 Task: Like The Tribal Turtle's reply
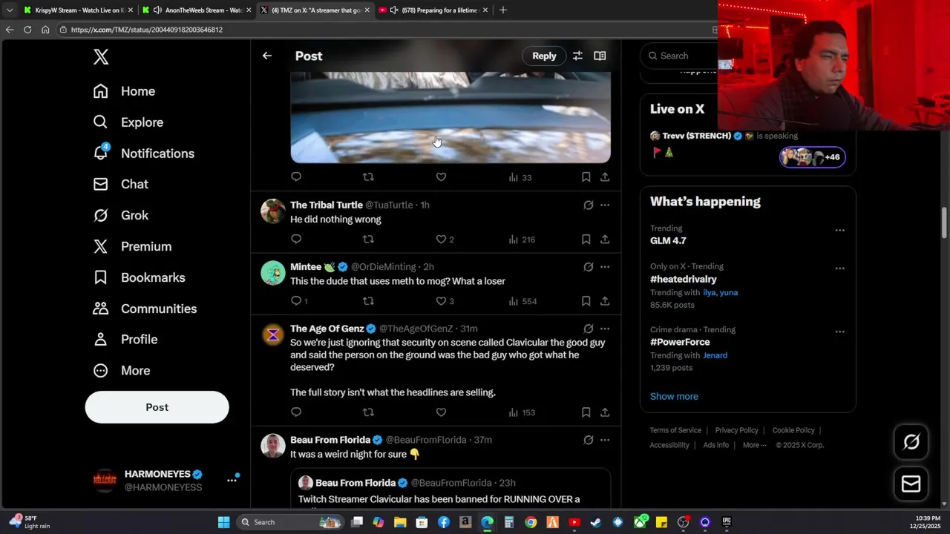(x=441, y=239)
